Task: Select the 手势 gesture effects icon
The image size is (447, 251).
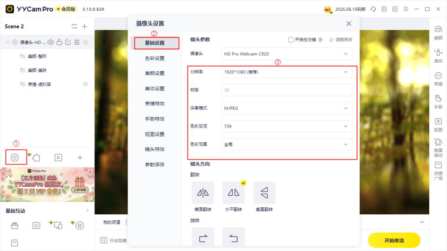Action: (x=438, y=101)
